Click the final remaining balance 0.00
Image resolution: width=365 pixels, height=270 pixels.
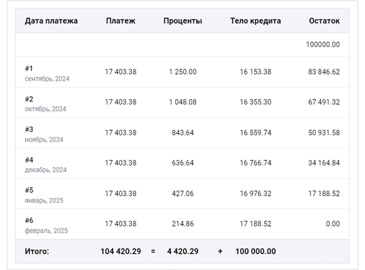pos(332,224)
